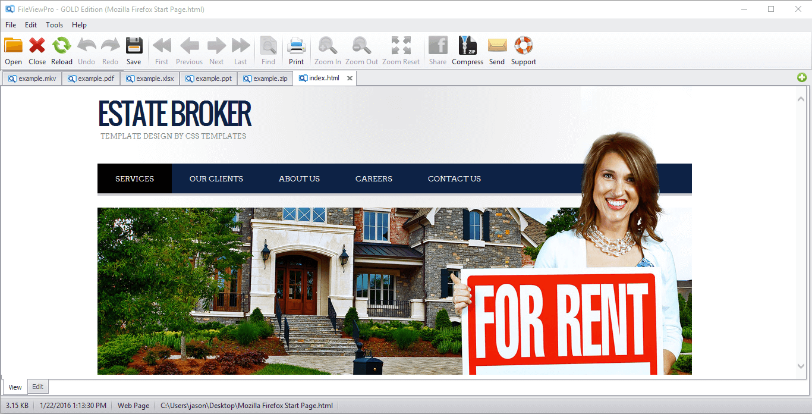Click the Next page arrow

[x=216, y=46]
